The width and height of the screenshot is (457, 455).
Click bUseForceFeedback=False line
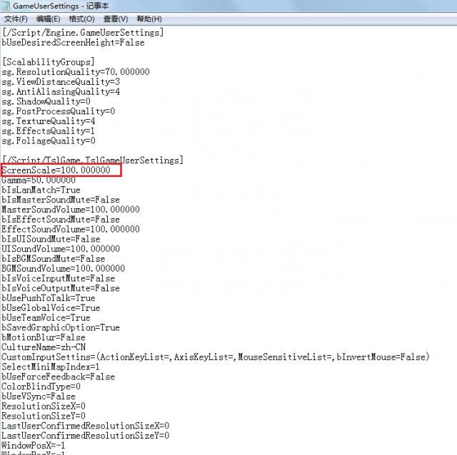(59, 377)
